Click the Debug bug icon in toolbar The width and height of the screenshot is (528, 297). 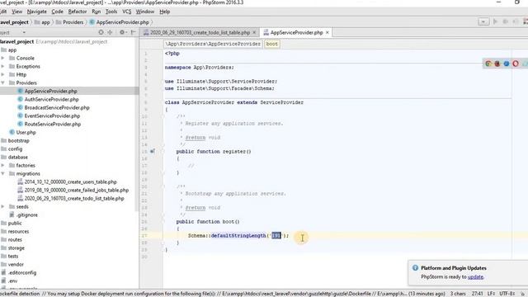pos(505,21)
